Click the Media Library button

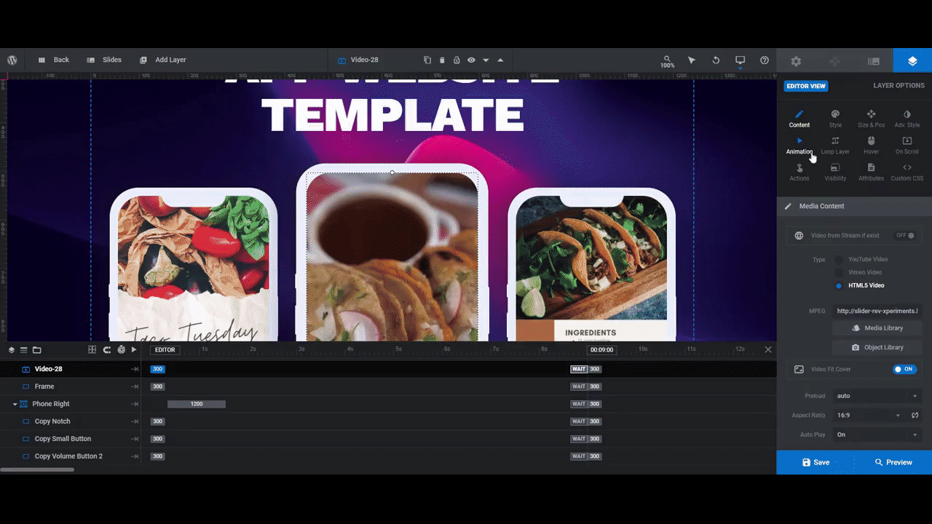click(877, 328)
